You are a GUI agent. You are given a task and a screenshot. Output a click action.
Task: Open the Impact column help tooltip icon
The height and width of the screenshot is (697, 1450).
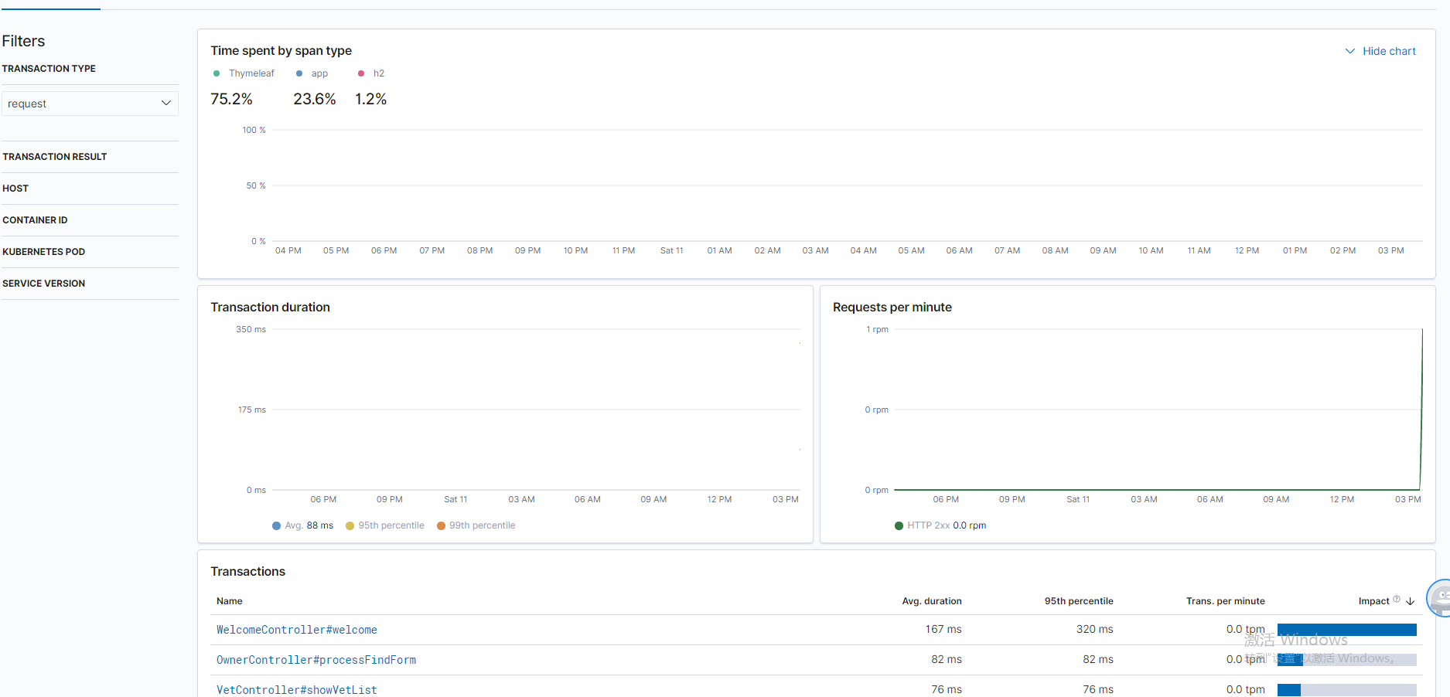point(1397,598)
